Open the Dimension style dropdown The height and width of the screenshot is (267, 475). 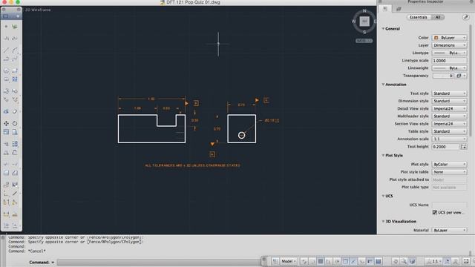pos(449,101)
